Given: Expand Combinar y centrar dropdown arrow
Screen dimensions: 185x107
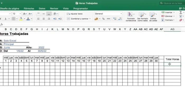Looking at the screenshot, I should coord(90,19).
